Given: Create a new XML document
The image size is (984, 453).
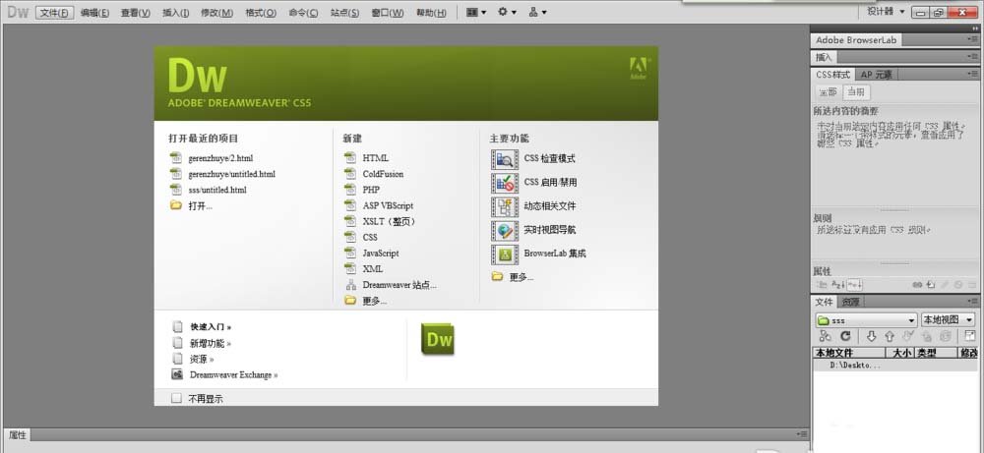Looking at the screenshot, I should coord(372,269).
